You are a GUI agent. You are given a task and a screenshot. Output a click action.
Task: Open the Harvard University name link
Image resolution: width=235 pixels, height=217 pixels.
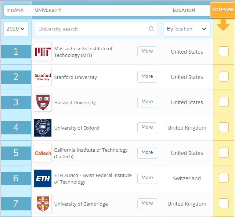75,103
